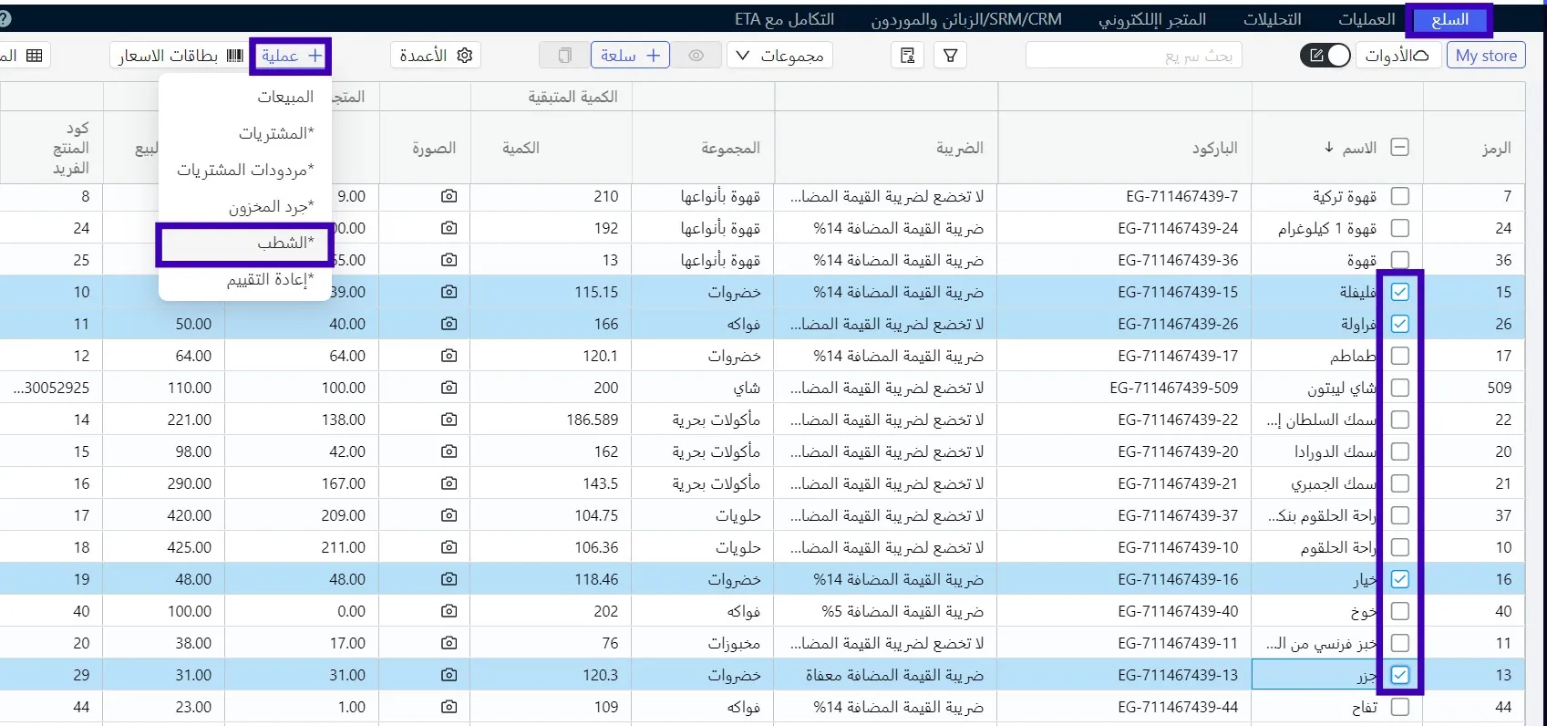This screenshot has width=1547, height=726.
Task: Open the عملية operations dropdown
Action: click(292, 56)
